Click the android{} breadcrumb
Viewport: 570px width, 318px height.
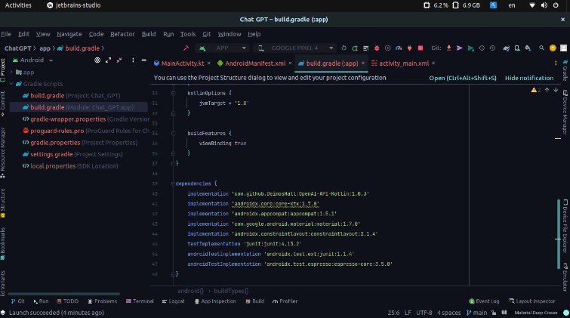coord(190,291)
